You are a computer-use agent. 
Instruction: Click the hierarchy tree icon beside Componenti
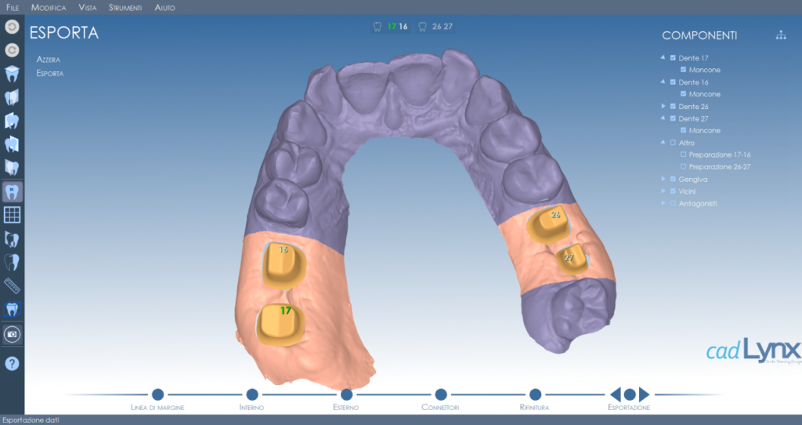click(x=781, y=35)
